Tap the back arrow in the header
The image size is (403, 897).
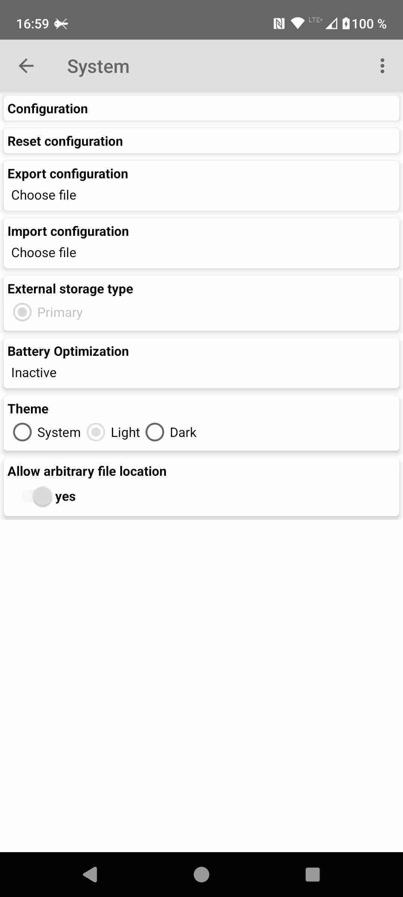pos(26,66)
